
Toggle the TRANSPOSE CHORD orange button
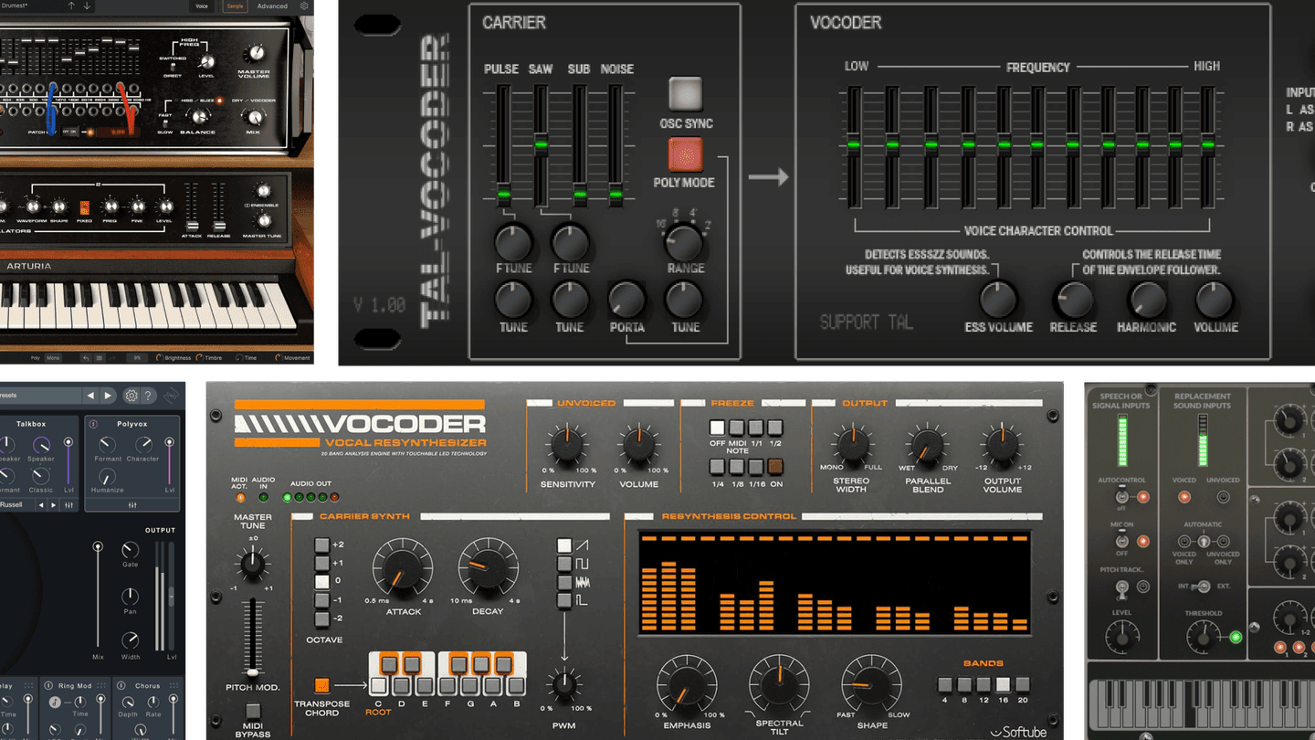tap(321, 684)
